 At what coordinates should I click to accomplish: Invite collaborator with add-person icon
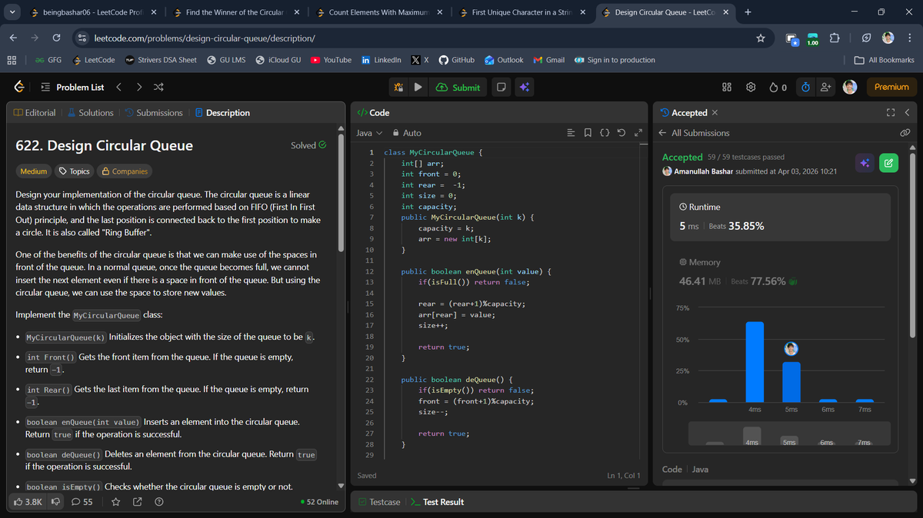[826, 88]
